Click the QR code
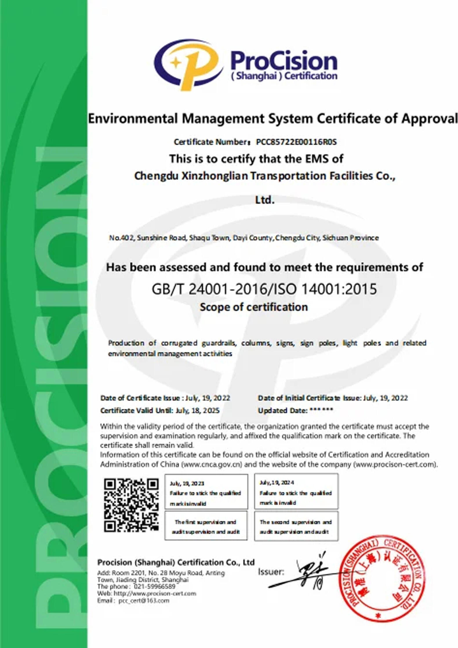 [x=131, y=505]
